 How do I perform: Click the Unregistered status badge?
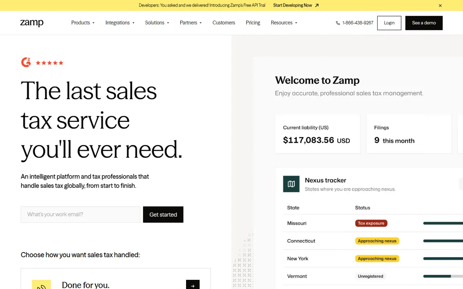pyautogui.click(x=370, y=276)
